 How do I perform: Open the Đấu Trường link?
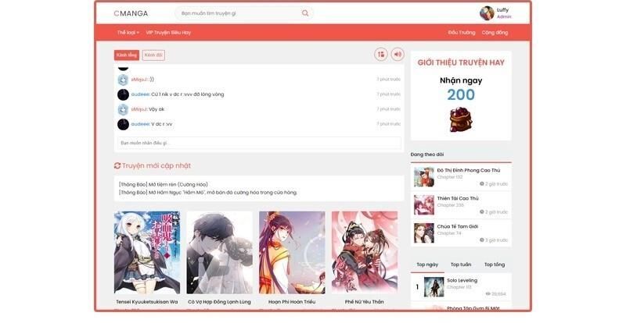[462, 33]
